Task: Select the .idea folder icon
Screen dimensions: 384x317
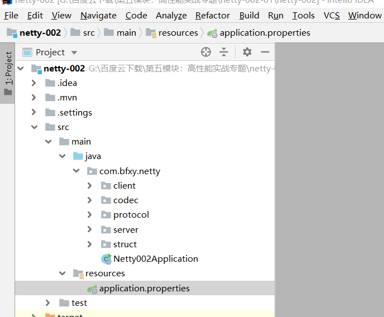Action: tap(50, 83)
